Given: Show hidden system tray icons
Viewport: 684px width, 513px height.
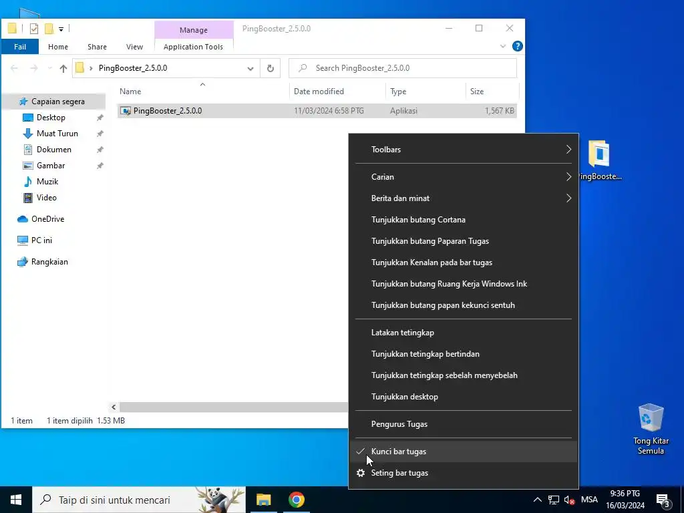Looking at the screenshot, I should (x=538, y=500).
